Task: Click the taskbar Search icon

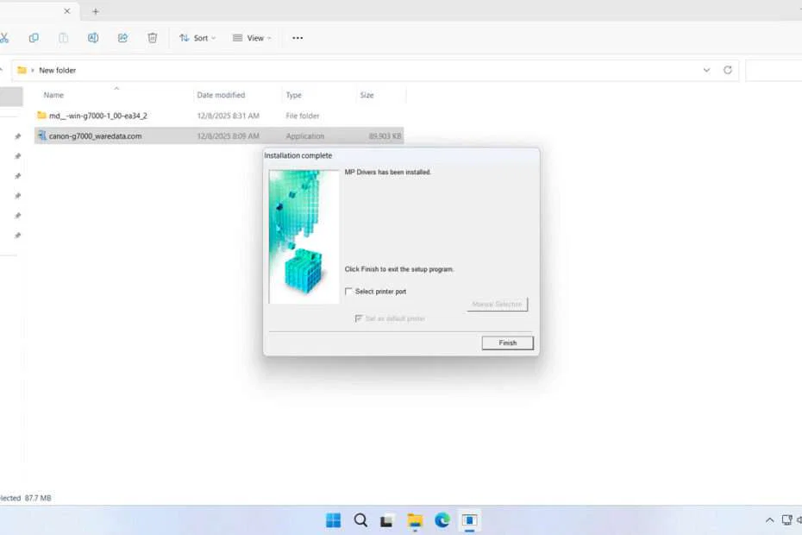Action: [360, 519]
